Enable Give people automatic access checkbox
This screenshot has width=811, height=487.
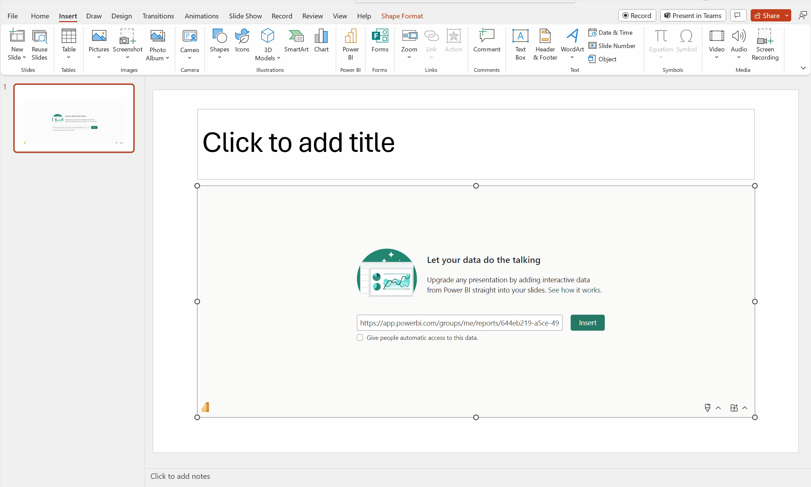pyautogui.click(x=359, y=338)
